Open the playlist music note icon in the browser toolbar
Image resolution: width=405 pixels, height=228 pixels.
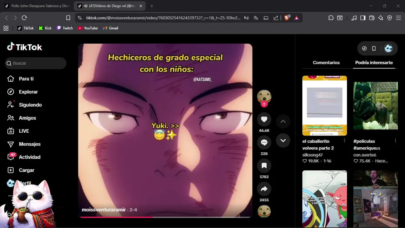coord(354,18)
